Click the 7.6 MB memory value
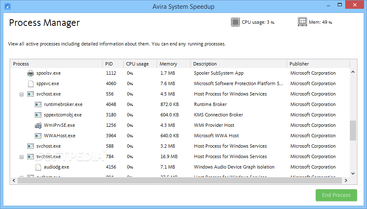Screen dimensions: 367x209 pyautogui.click(x=168, y=84)
